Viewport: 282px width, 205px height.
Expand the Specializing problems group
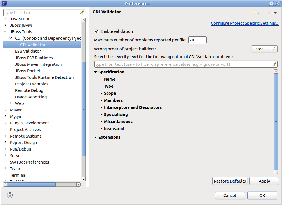pos(101,115)
